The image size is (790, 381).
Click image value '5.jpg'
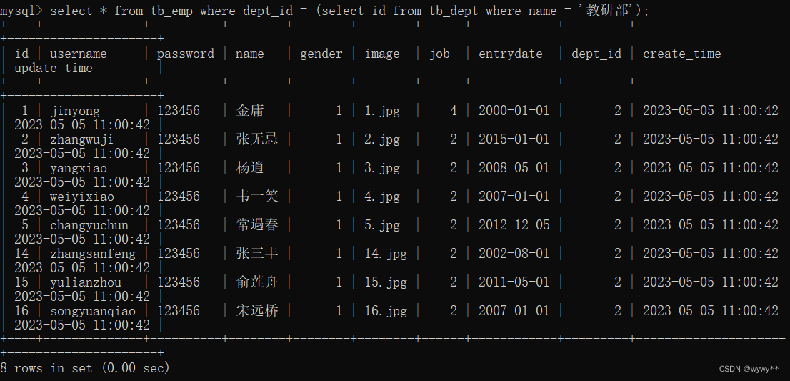click(x=382, y=225)
